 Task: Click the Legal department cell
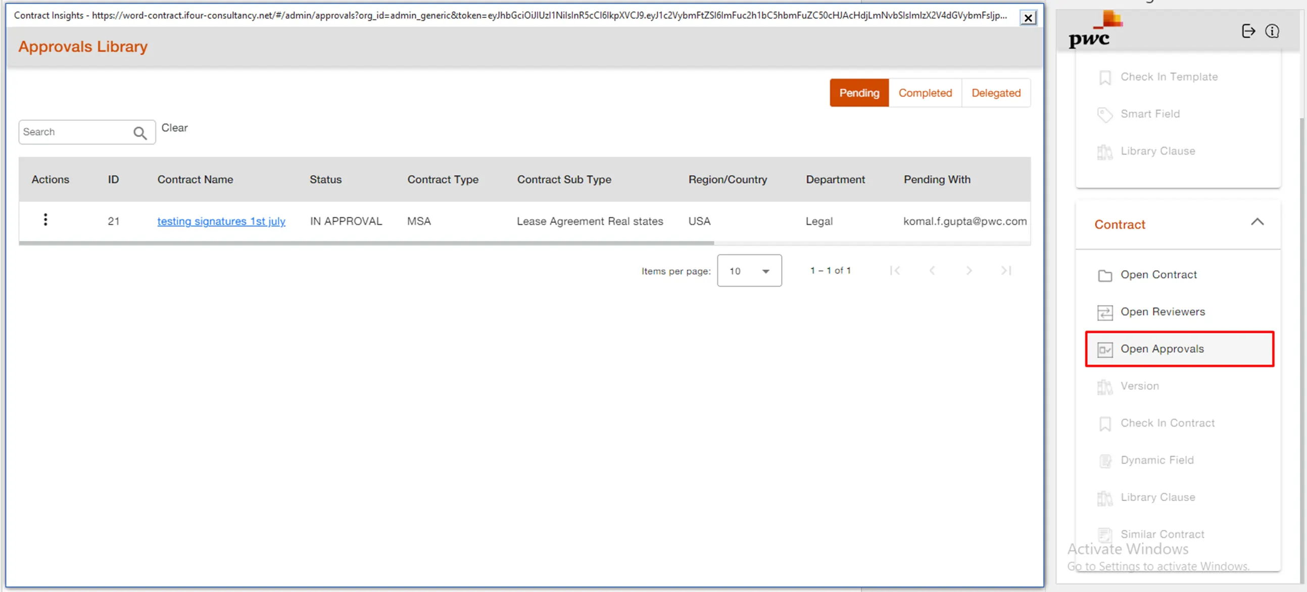click(x=819, y=221)
